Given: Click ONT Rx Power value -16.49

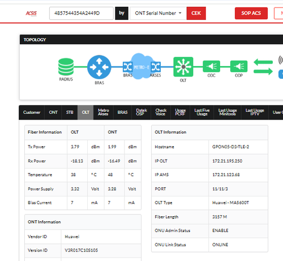Looking at the screenshot, I should (114, 161).
